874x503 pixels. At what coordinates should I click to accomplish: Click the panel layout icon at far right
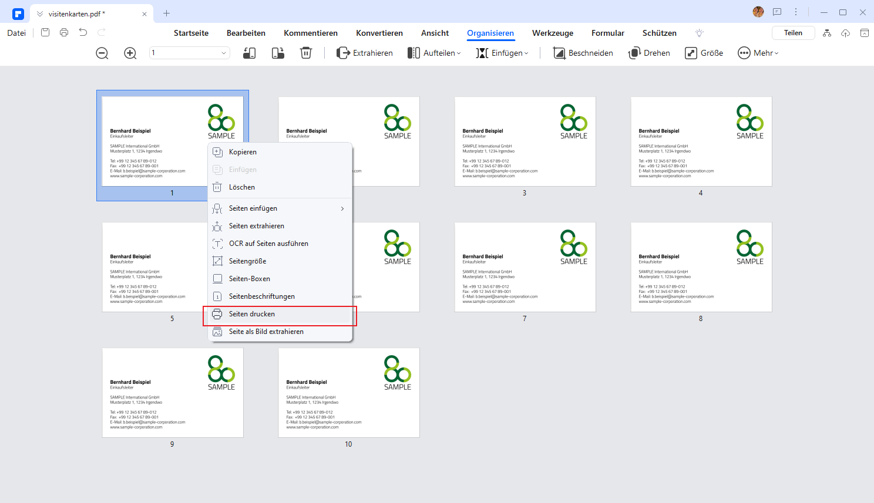865,33
